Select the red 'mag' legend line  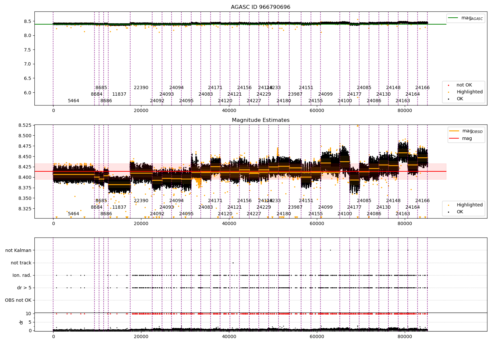pos(454,138)
